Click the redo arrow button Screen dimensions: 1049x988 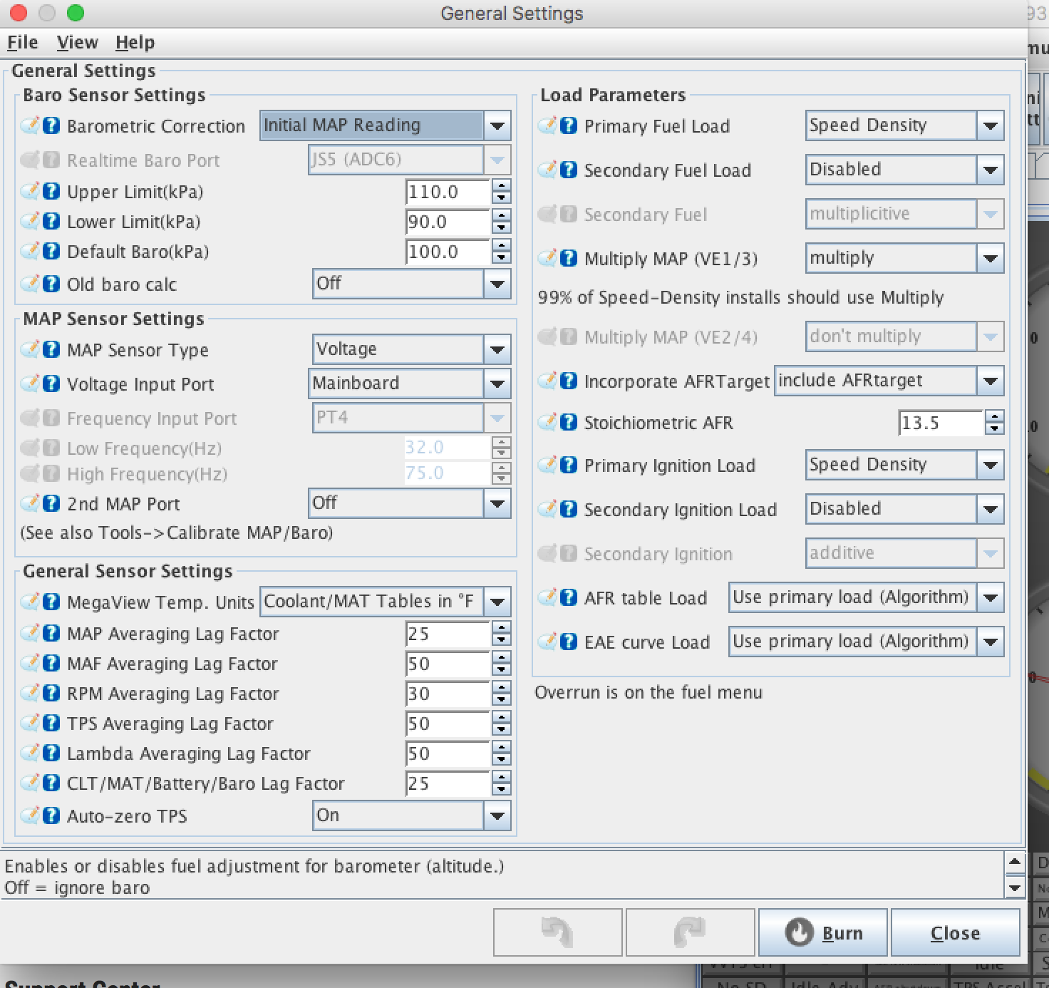click(690, 932)
